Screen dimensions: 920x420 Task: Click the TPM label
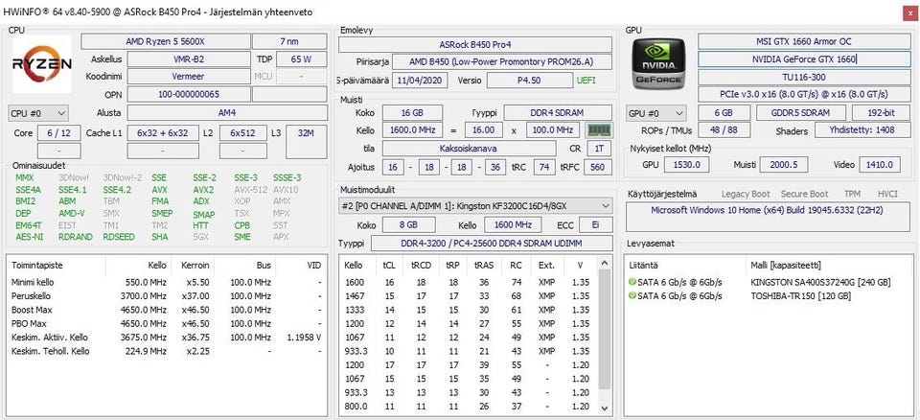tap(852, 194)
